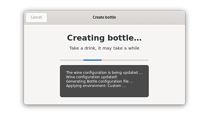
Task: Select 'Applying environment: Custom' log line
Action: coord(96,86)
